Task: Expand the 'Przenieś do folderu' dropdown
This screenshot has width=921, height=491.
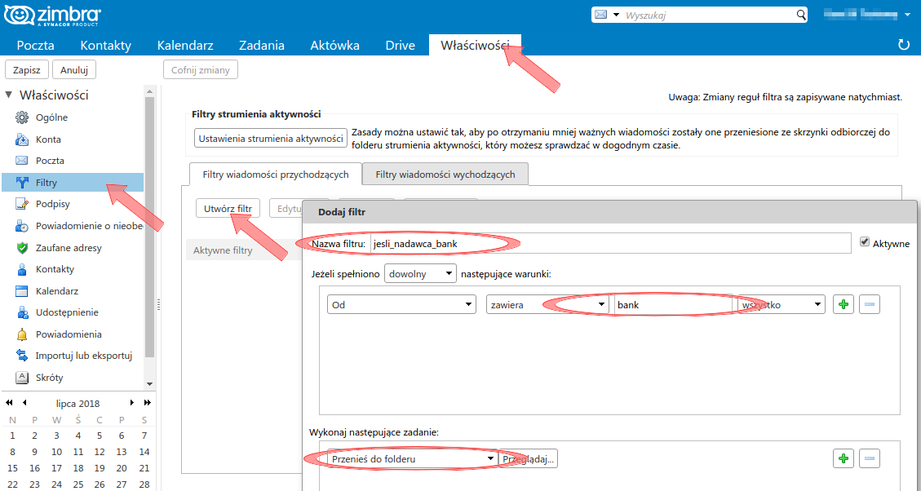Action: click(x=412, y=459)
